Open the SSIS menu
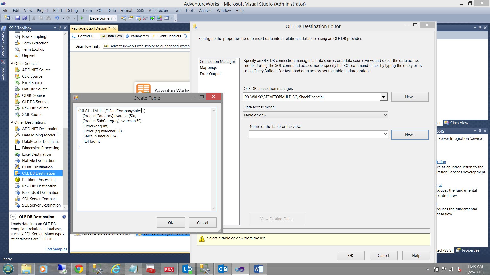Image resolution: width=490 pixels, height=275 pixels. pyautogui.click(x=140, y=11)
